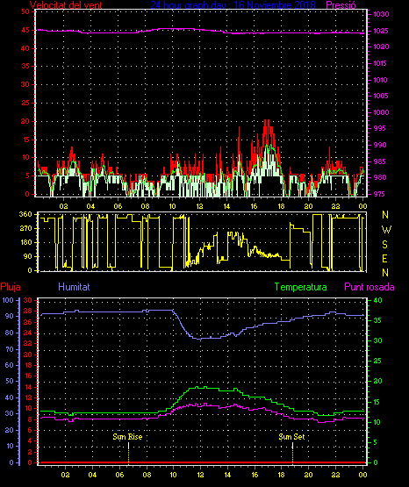Click the red "28" rain axis value
Screen dimensions: 409x487
(x=28, y=311)
